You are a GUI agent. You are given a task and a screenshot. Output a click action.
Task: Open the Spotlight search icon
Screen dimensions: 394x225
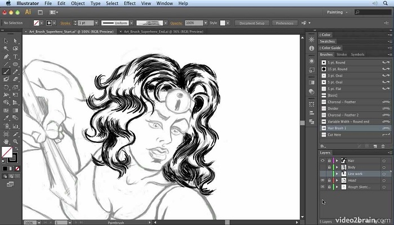coord(385,3)
